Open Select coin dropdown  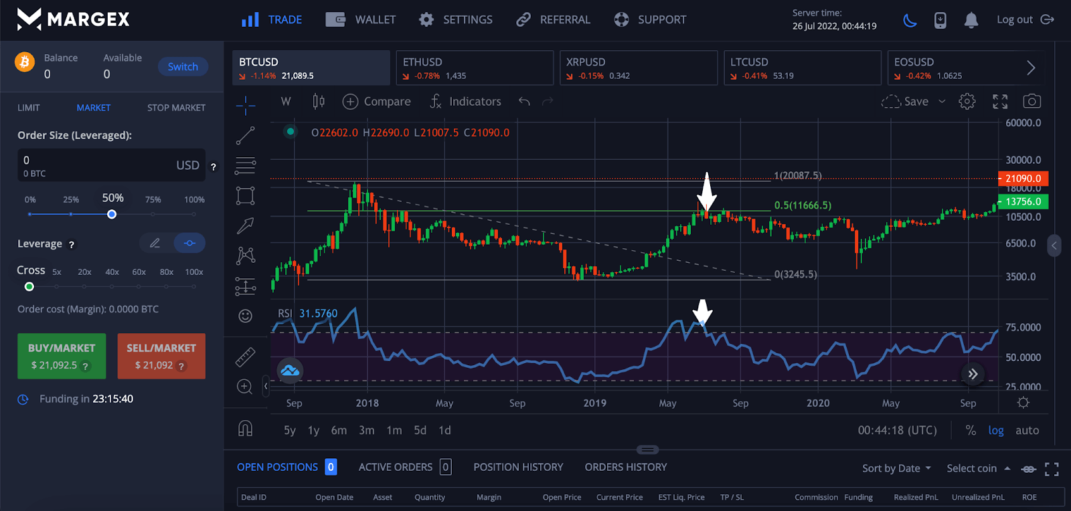point(978,468)
